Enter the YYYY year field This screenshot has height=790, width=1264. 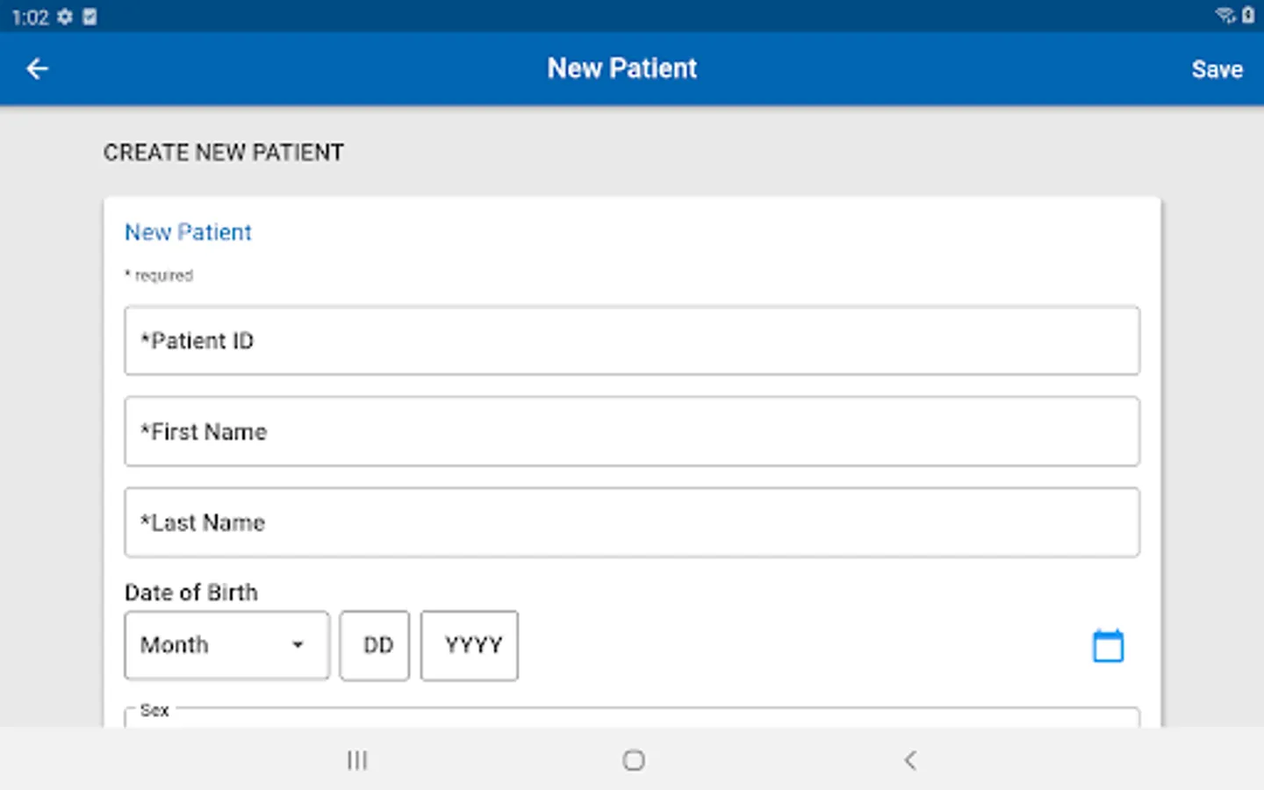pyautogui.click(x=470, y=645)
